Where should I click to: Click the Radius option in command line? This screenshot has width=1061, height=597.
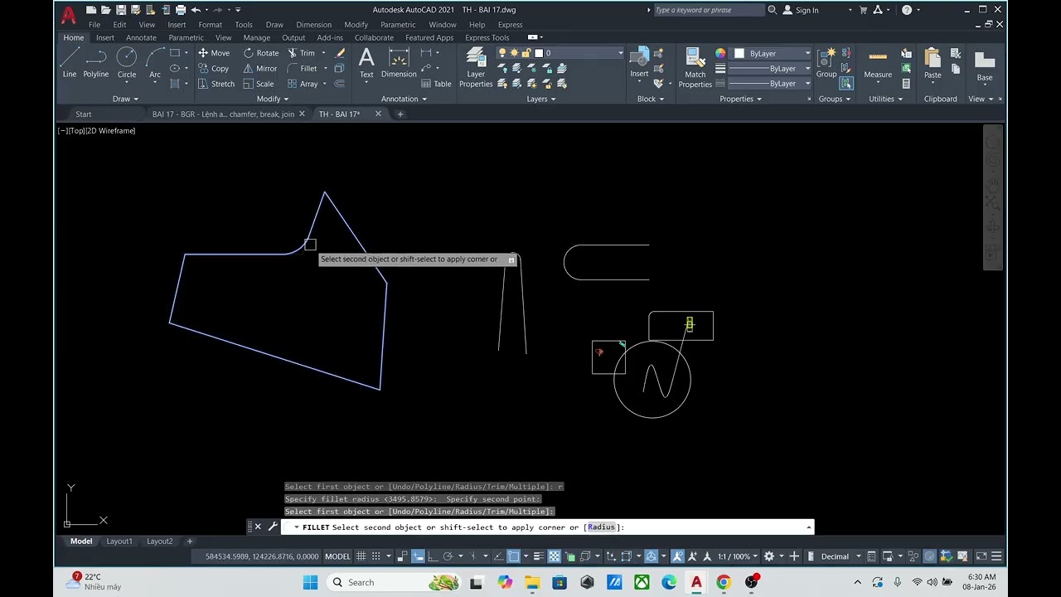coord(602,527)
